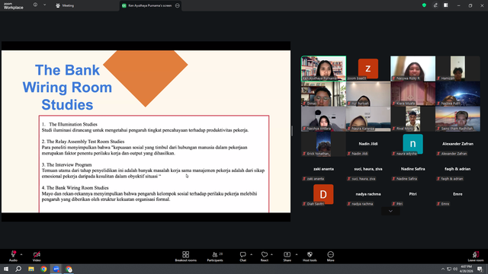Change view layout icon top right
This screenshot has height=274, width=488.
pos(446,5)
